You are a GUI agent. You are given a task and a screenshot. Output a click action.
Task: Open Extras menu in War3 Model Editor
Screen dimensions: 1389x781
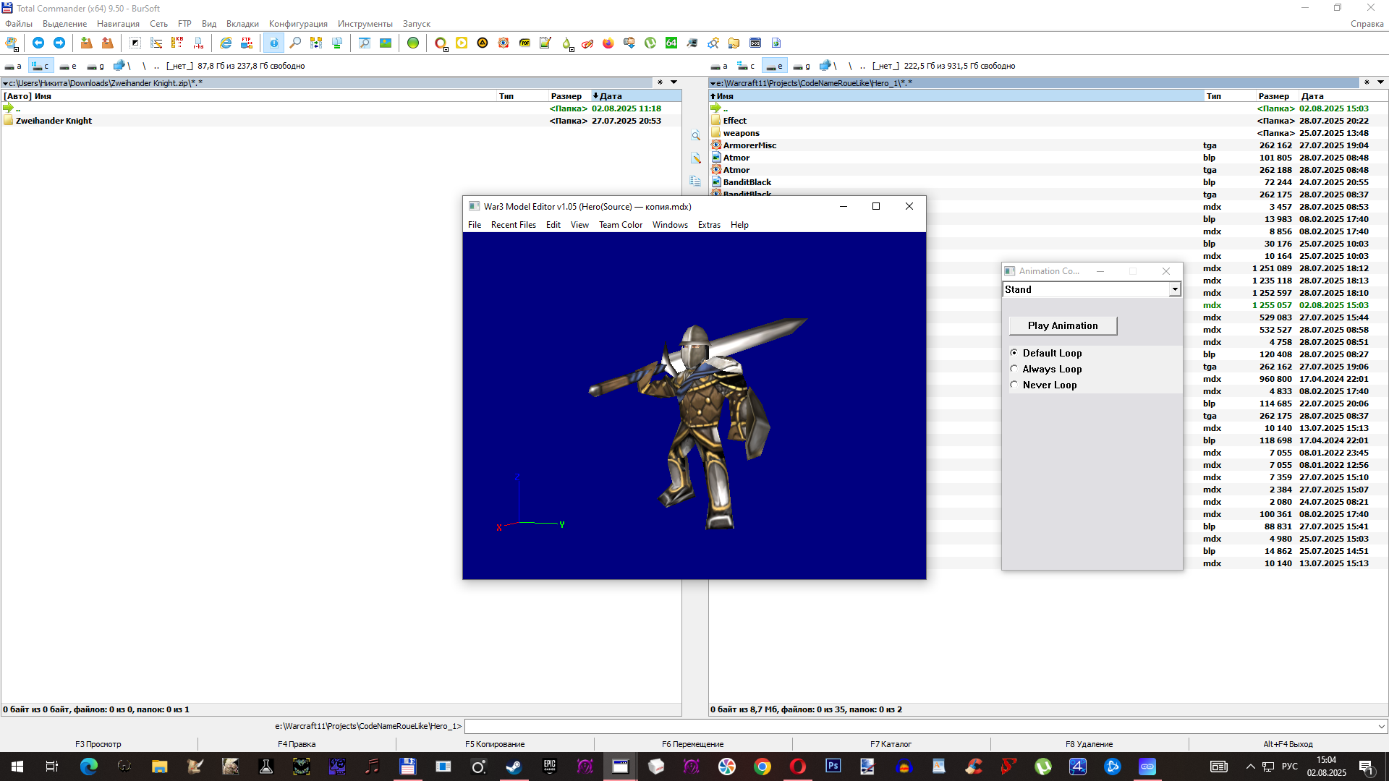click(709, 225)
